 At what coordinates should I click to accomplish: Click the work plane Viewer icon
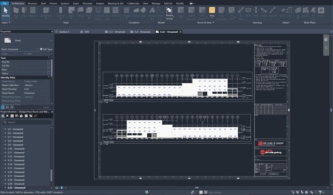(x=321, y=10)
